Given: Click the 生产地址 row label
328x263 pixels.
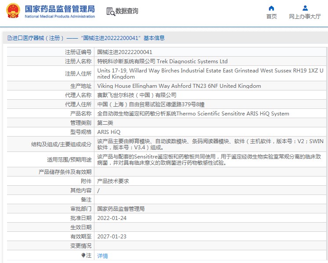Looking at the screenshot, I should coord(81,86).
